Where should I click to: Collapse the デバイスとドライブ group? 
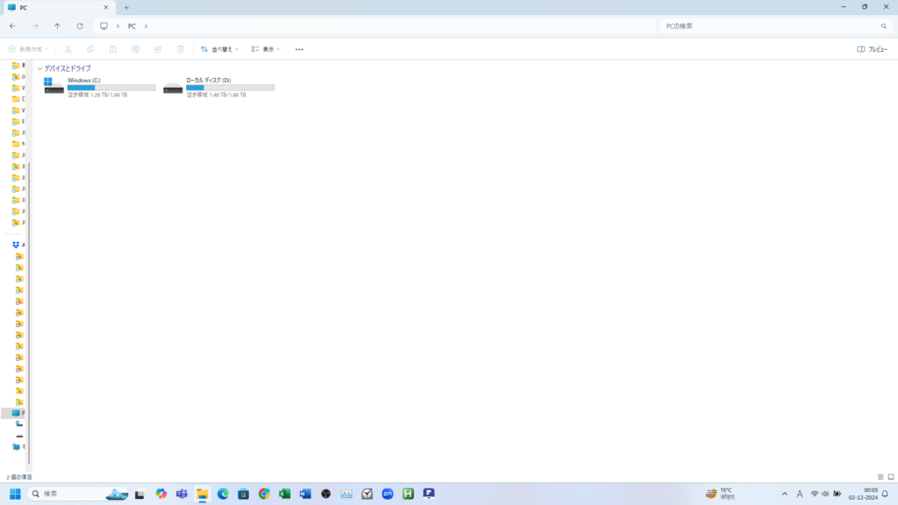pos(40,68)
